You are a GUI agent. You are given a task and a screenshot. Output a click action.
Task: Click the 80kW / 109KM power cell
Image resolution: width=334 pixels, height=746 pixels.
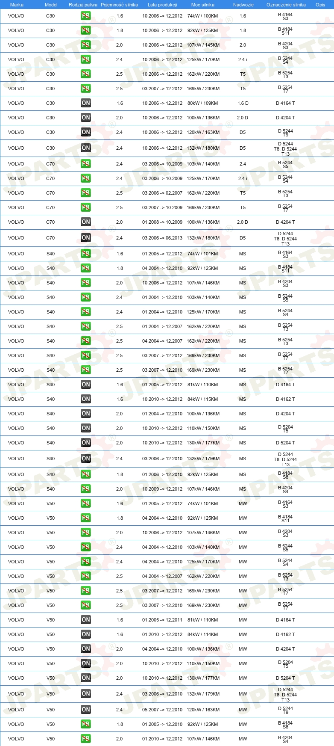(203, 103)
